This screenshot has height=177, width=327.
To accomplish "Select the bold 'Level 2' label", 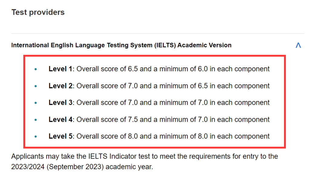I will click(60, 86).
